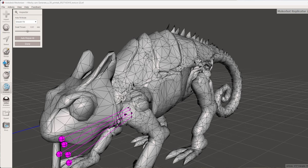Open the Actions menu
Screen dimensions: 308x168
click(11, 7)
